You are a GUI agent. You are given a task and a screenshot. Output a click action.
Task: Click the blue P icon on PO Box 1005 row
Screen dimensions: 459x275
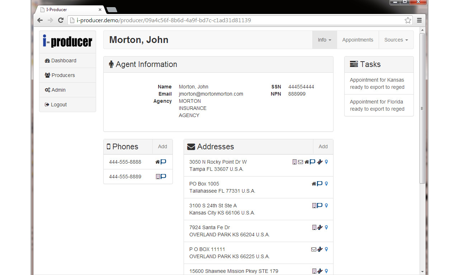[320, 184]
